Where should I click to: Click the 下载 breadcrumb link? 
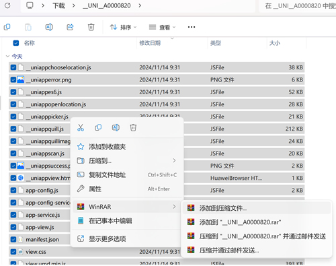coord(58,5)
